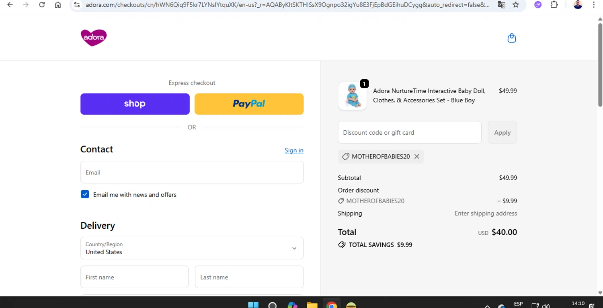The width and height of the screenshot is (603, 308).
Task: Click the MOTHEROFBABIES20 text under Order discount
Action: (375, 201)
